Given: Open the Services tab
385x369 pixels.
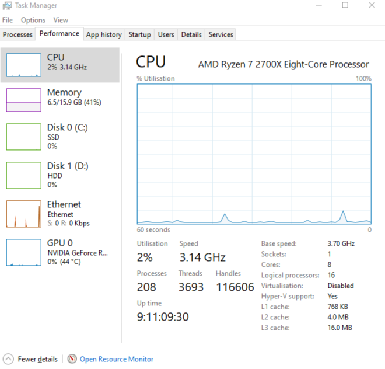Looking at the screenshot, I should click(x=221, y=34).
